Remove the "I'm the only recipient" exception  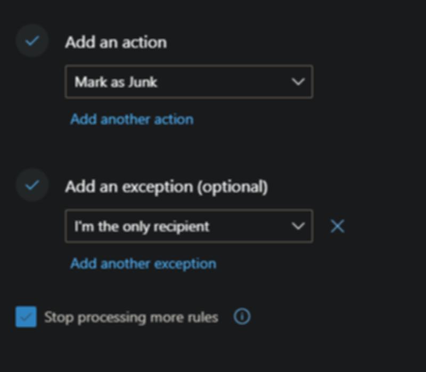[338, 226]
